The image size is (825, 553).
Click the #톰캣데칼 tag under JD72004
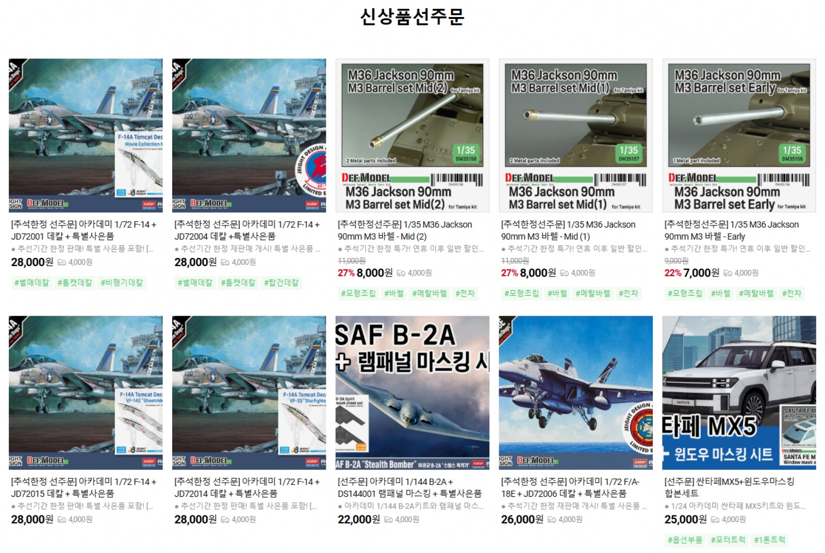click(238, 283)
